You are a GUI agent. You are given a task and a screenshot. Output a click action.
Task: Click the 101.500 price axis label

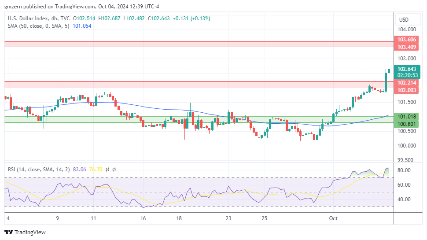coord(407,102)
